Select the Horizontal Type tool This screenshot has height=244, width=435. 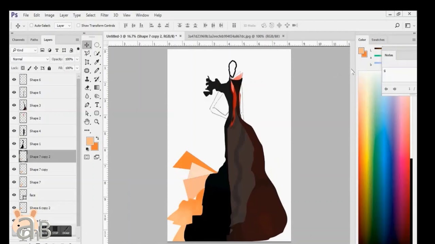point(97,105)
